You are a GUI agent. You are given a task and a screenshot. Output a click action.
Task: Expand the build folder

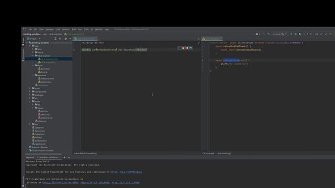pos(30,88)
